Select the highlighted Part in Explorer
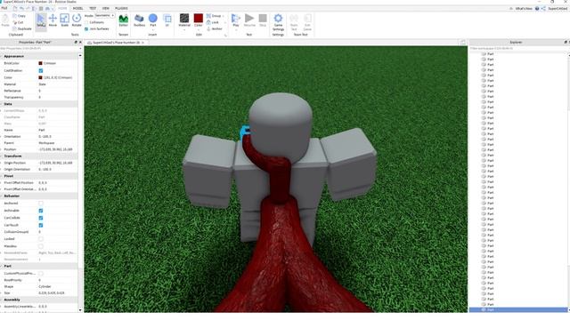 [x=518, y=310]
